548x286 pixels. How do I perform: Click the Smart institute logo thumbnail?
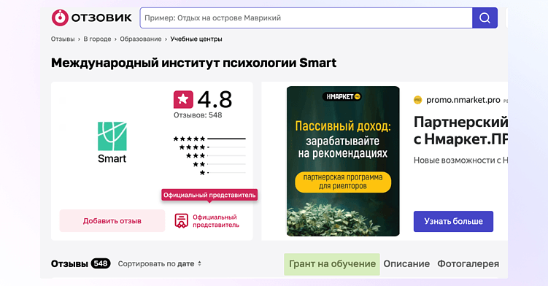coord(112,143)
